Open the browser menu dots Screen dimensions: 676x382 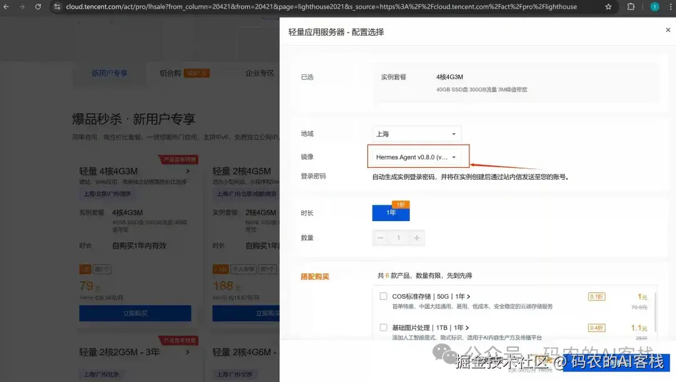[x=670, y=6]
